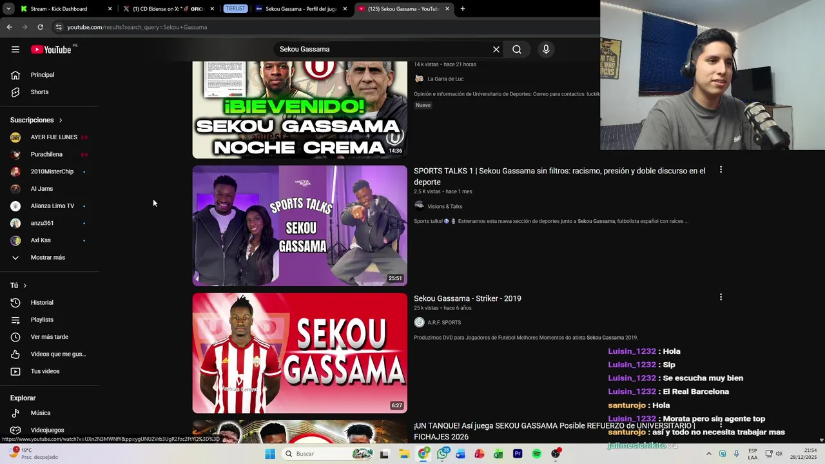825x464 pixels.
Task: Clear the search box with the X
Action: coord(496,50)
